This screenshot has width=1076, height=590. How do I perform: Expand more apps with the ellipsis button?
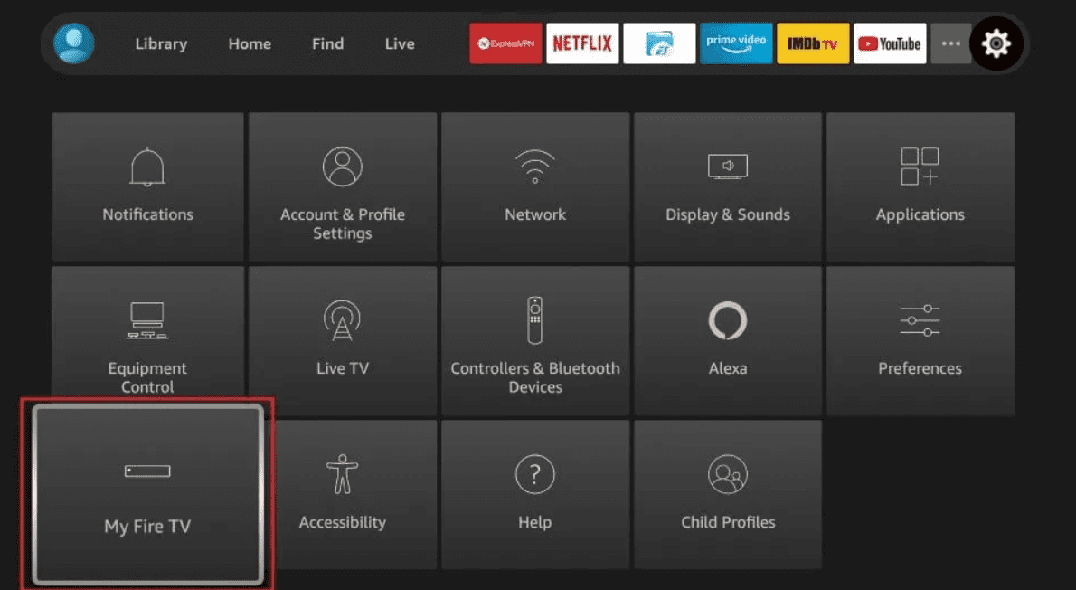(x=950, y=43)
